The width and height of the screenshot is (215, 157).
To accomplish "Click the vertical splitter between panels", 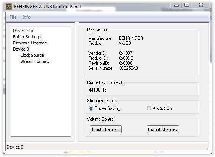I will (x=77, y=82).
